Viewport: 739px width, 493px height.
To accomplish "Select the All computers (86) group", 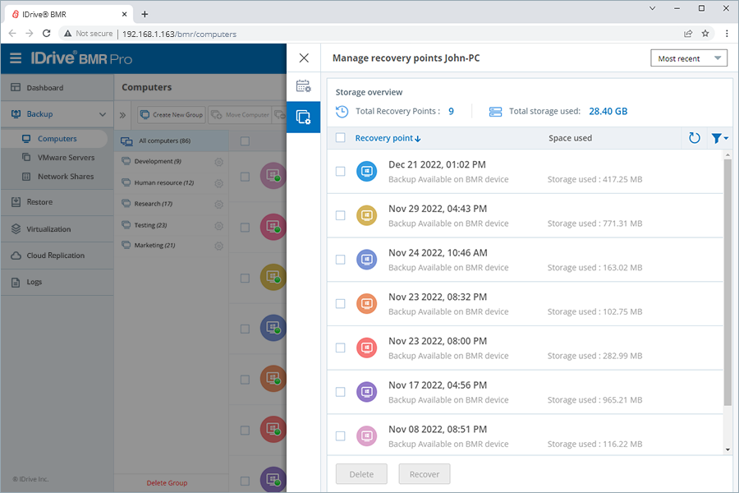I will tap(172, 141).
